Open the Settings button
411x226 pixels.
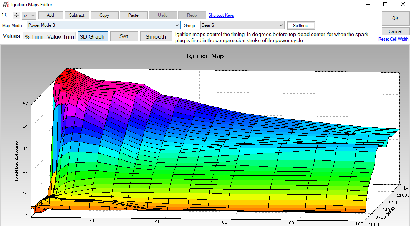301,26
